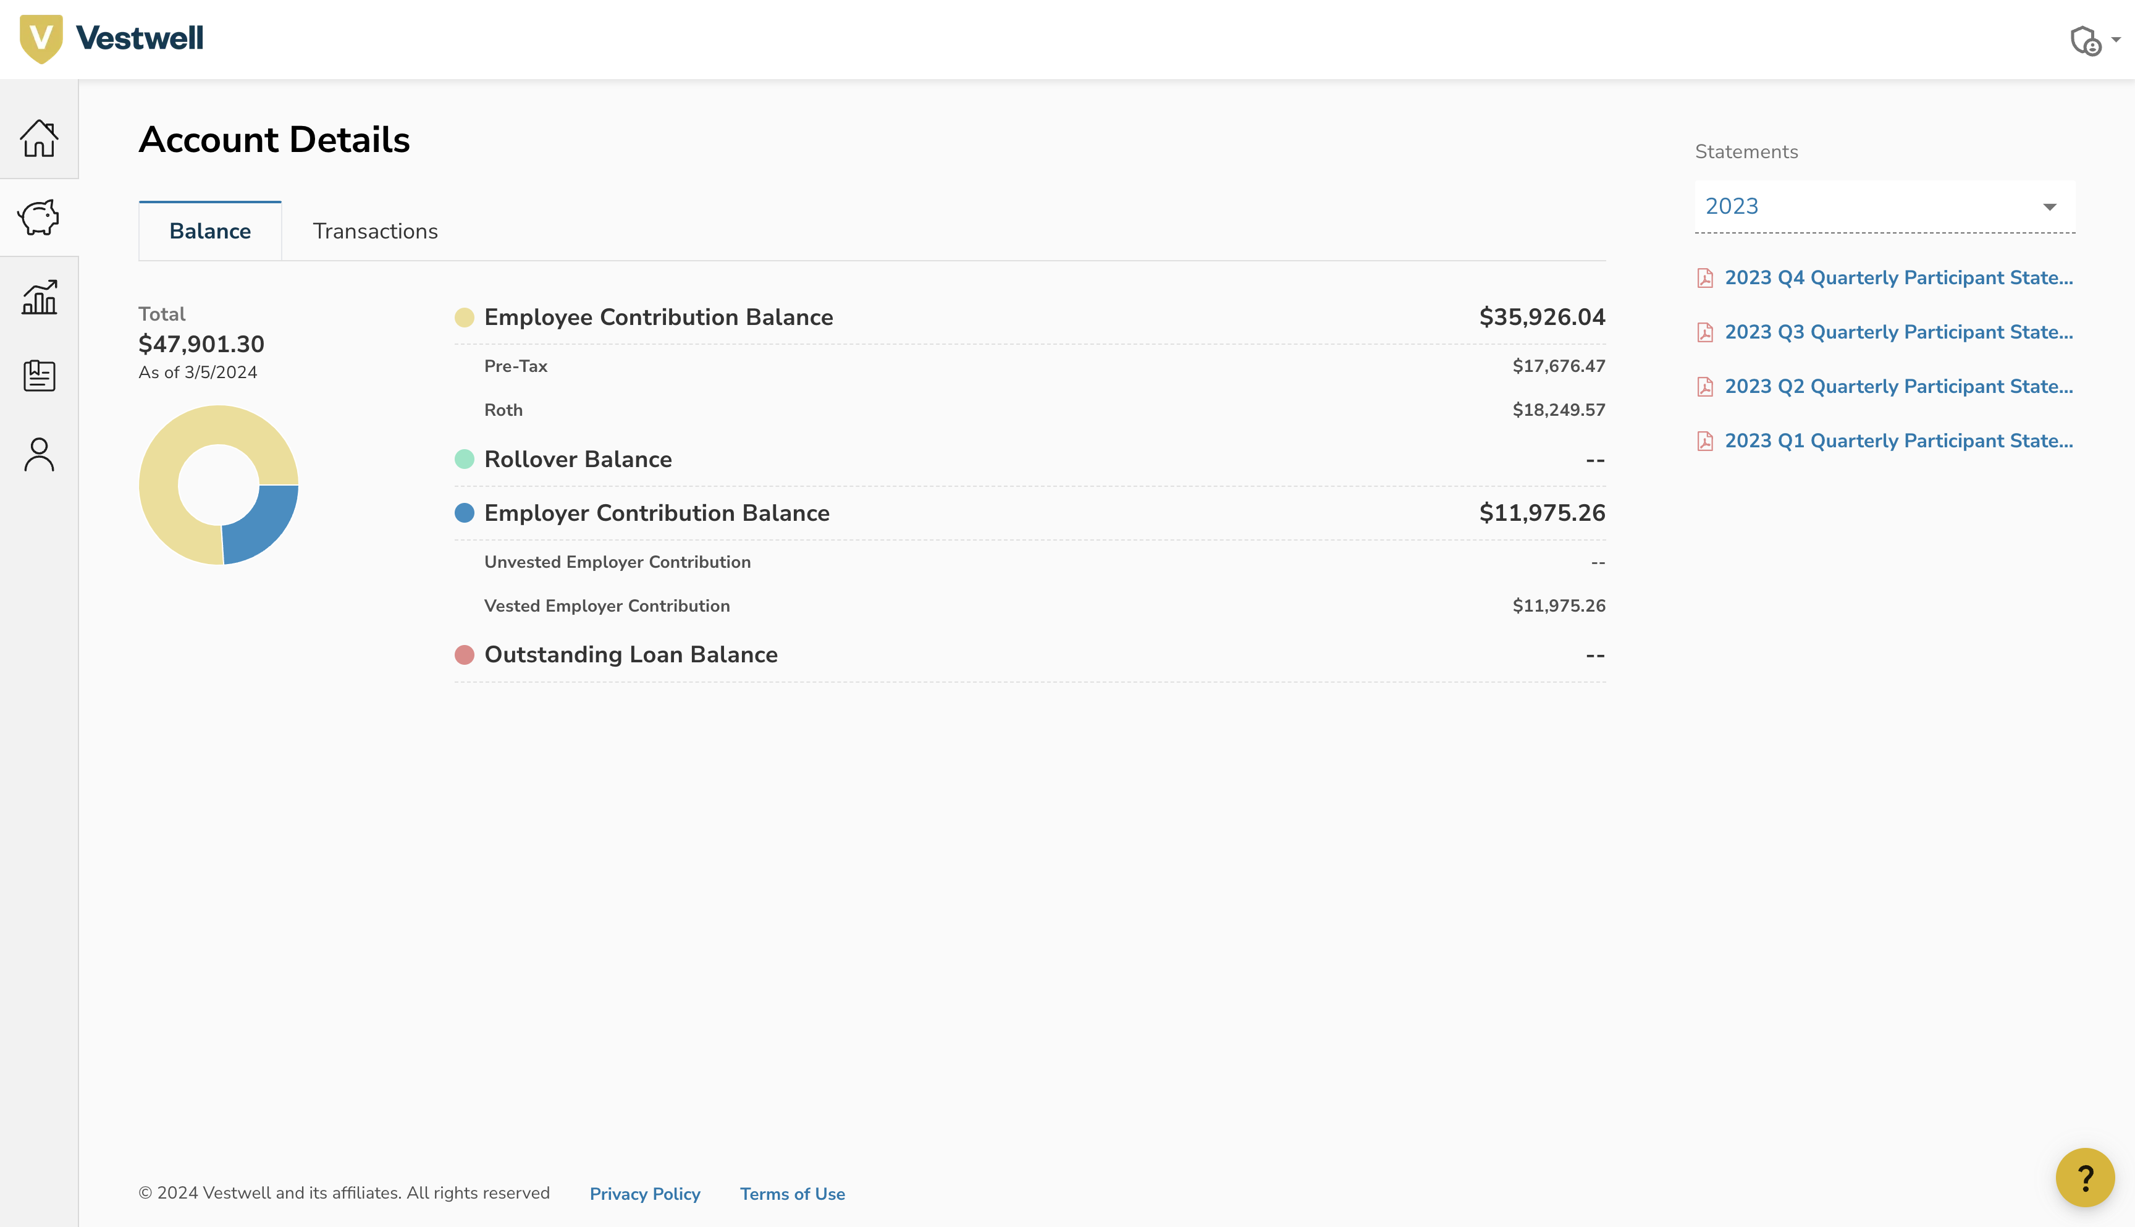Open the documents sidebar icon
Image resolution: width=2135 pixels, height=1227 pixels.
click(x=39, y=375)
